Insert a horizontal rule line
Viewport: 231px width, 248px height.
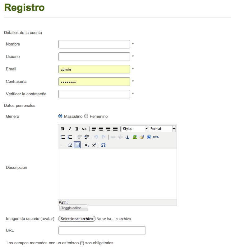click(x=62, y=145)
